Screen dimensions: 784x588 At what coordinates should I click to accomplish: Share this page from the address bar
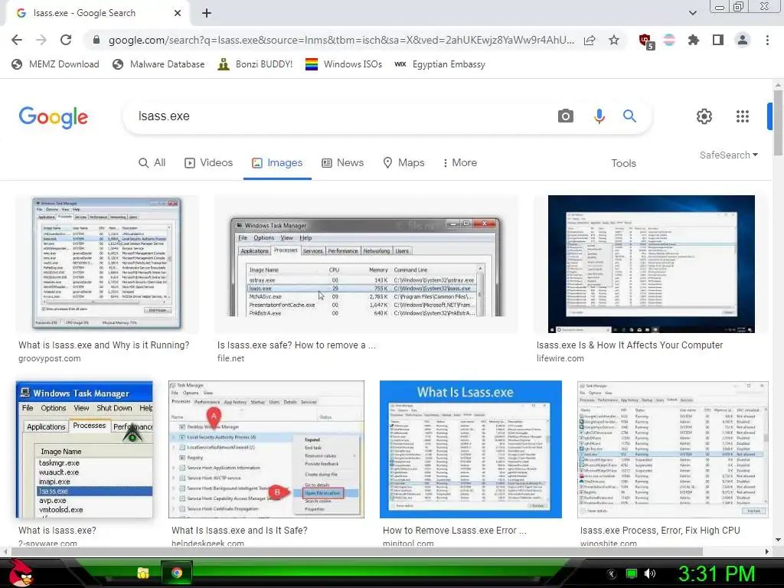(590, 40)
